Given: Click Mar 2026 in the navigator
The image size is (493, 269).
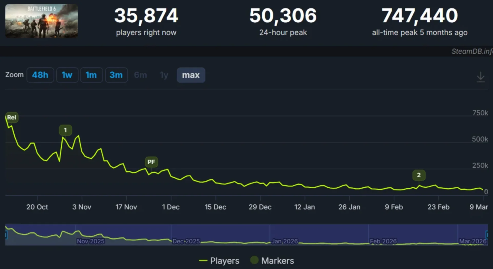Looking at the screenshot, I should 473,241.
